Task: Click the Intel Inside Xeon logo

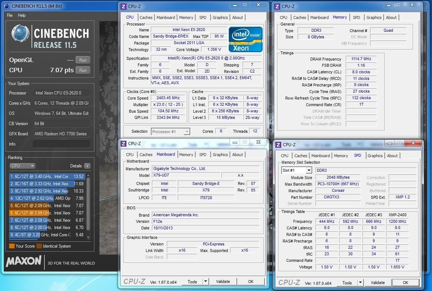Action: (246, 39)
